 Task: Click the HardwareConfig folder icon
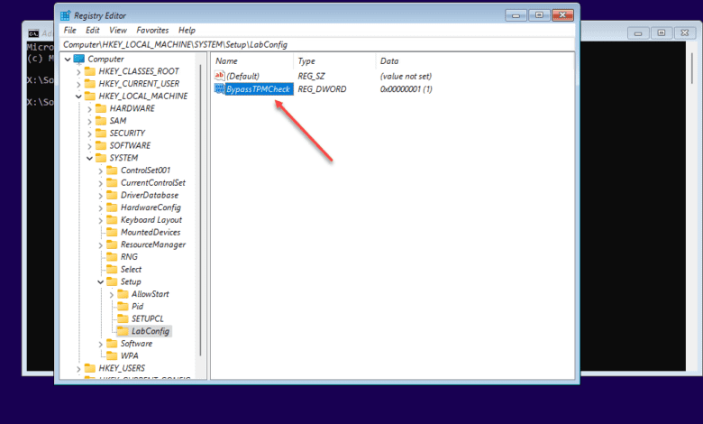tap(112, 207)
